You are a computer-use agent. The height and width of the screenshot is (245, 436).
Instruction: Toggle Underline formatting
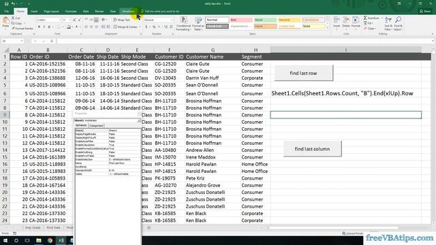coord(49,27)
